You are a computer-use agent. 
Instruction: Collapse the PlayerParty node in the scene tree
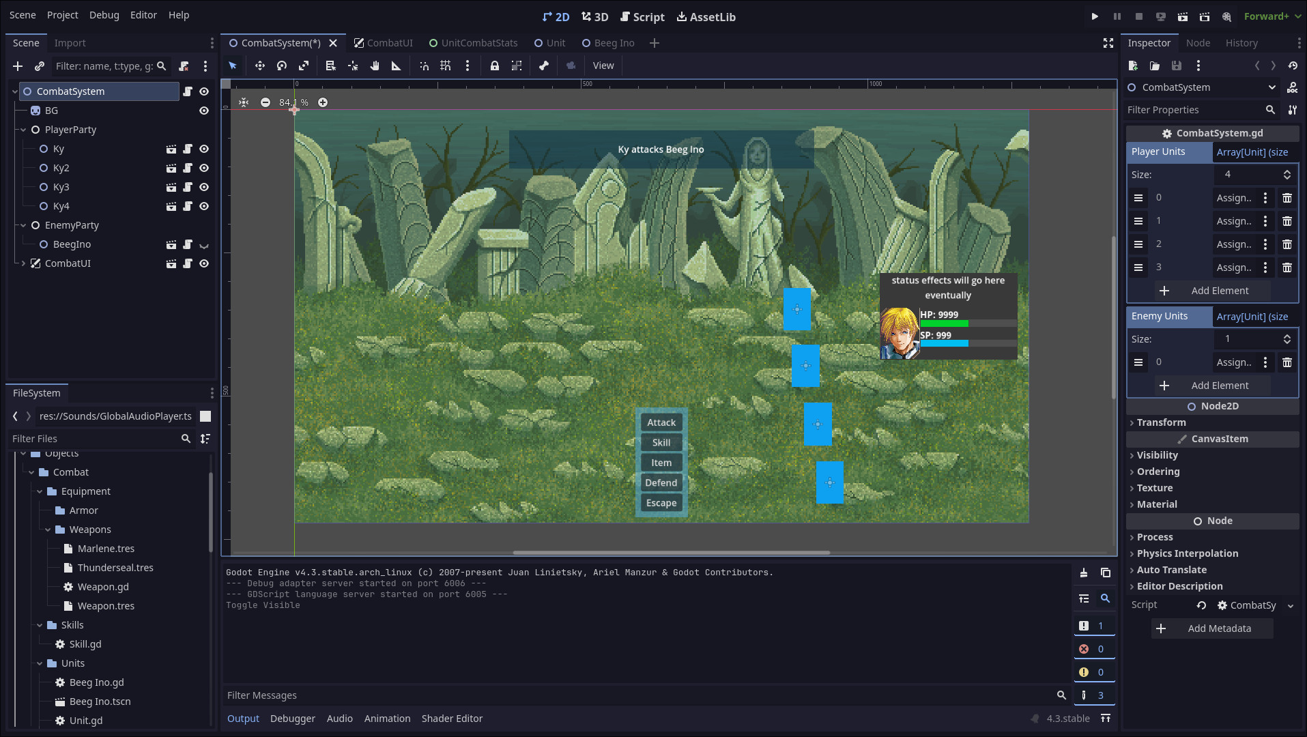pyautogui.click(x=23, y=130)
